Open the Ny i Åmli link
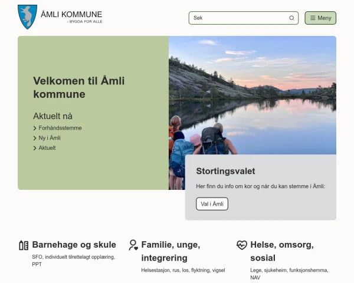The height and width of the screenshot is (283, 354). pos(50,138)
